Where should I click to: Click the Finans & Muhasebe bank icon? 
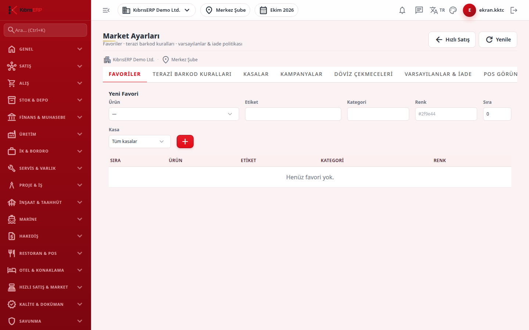click(12, 117)
